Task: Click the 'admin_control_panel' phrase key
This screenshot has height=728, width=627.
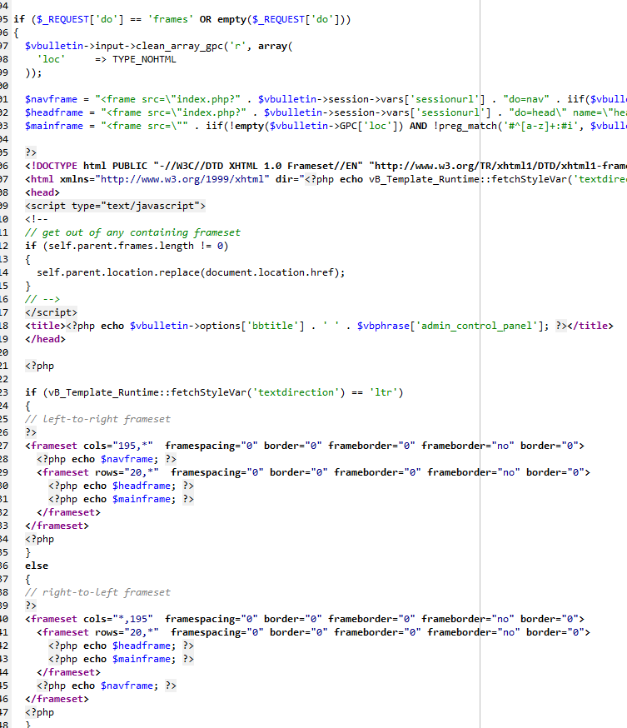Action: click(476, 326)
